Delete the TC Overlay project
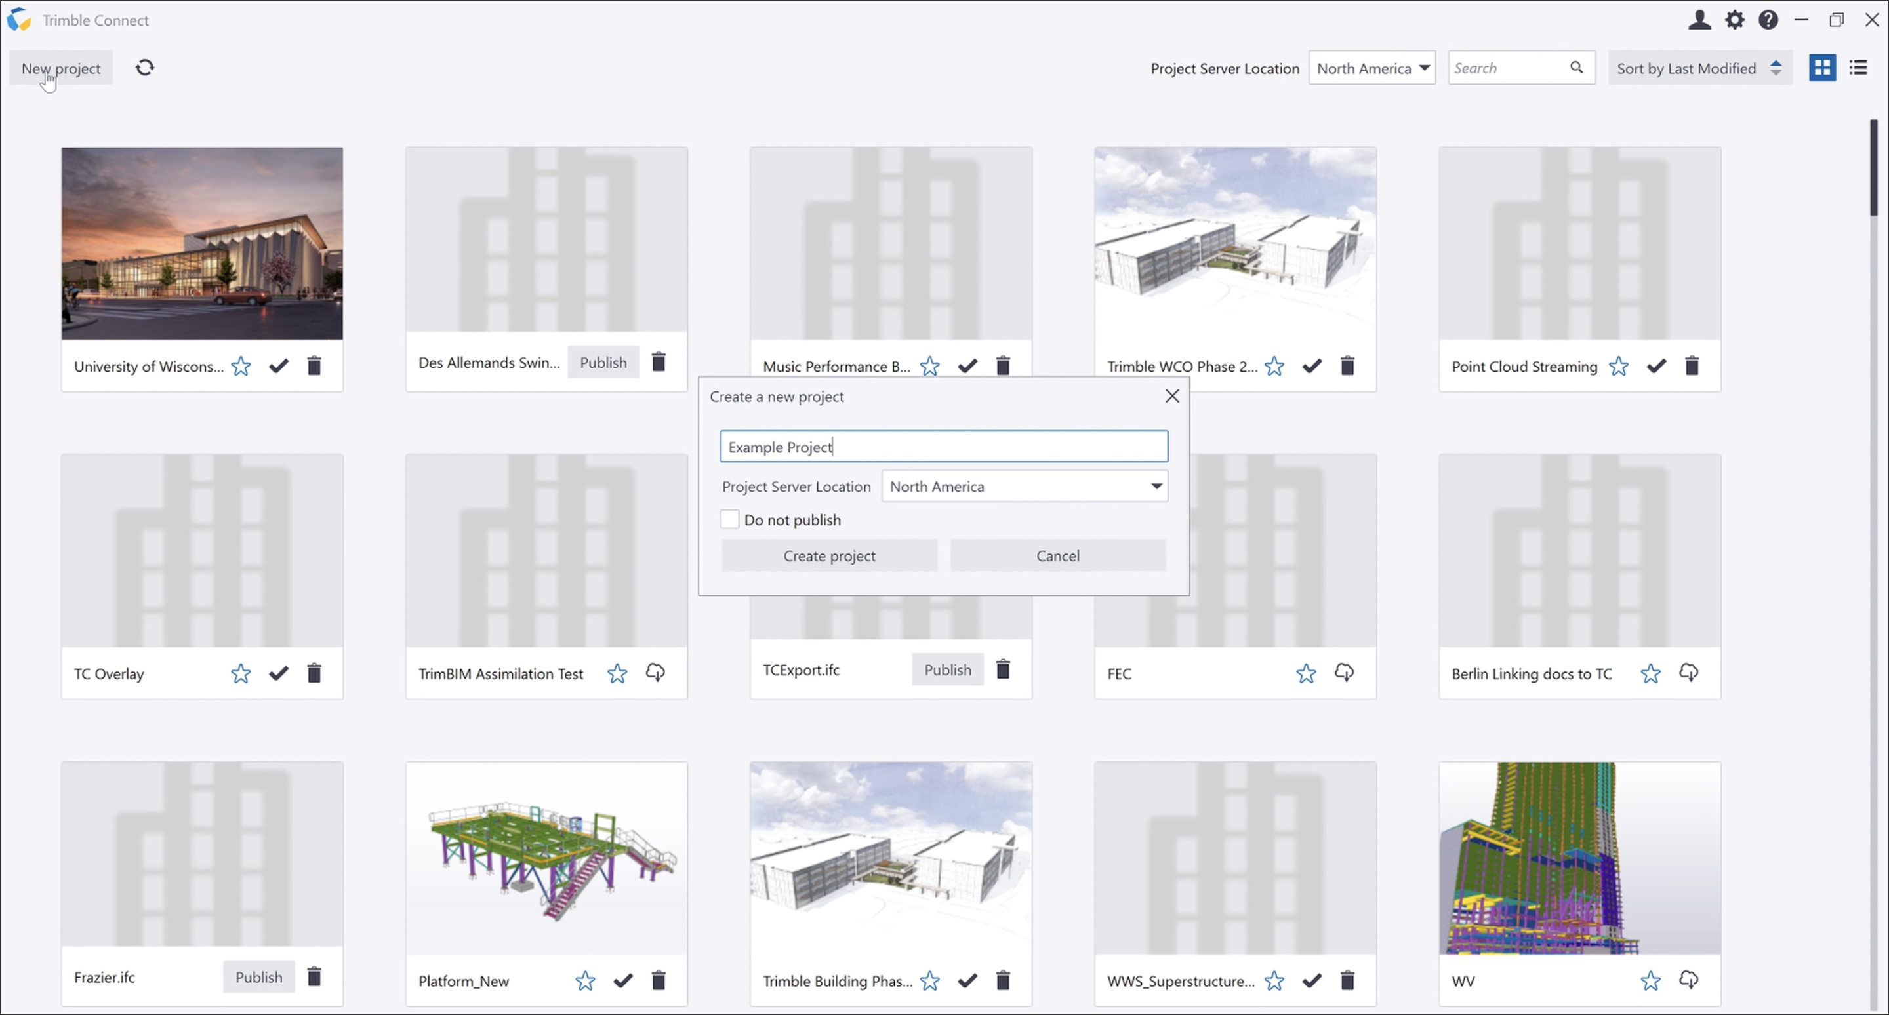1889x1015 pixels. click(314, 672)
